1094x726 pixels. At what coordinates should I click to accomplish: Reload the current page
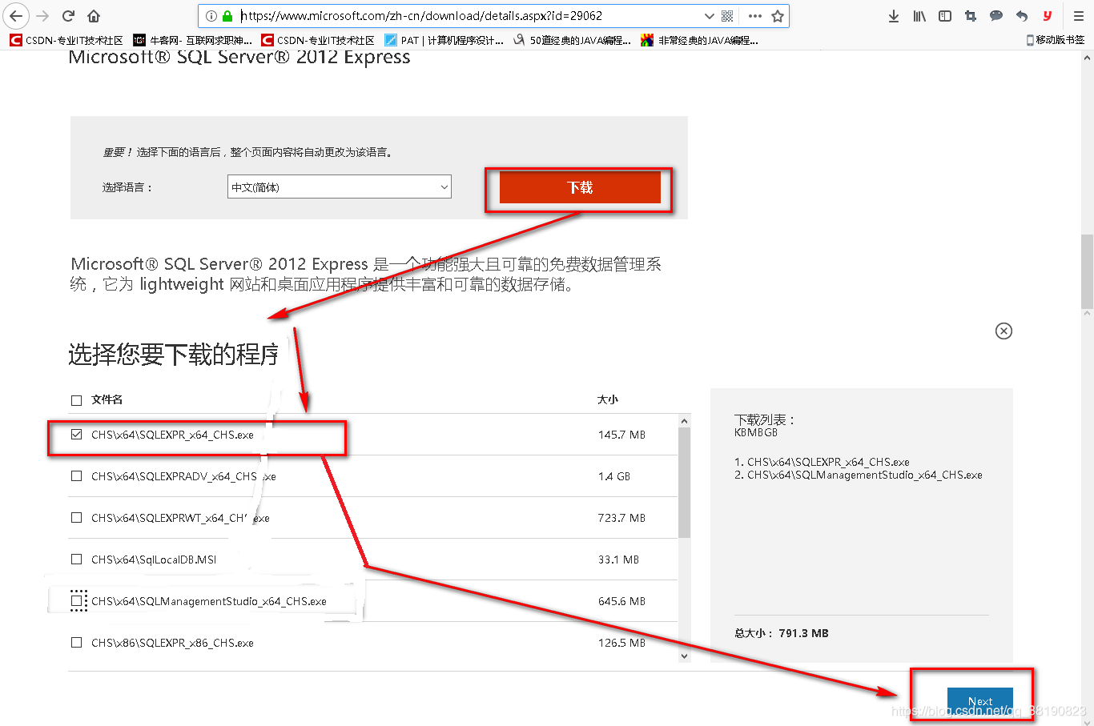69,16
